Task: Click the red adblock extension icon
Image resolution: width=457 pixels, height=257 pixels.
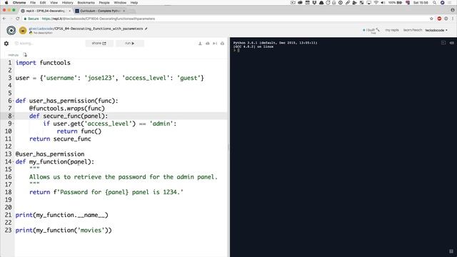Action: [x=439, y=19]
